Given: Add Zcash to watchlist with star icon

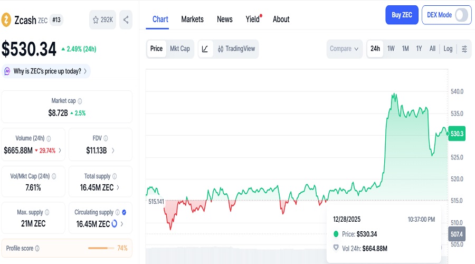Looking at the screenshot, I should 96,20.
